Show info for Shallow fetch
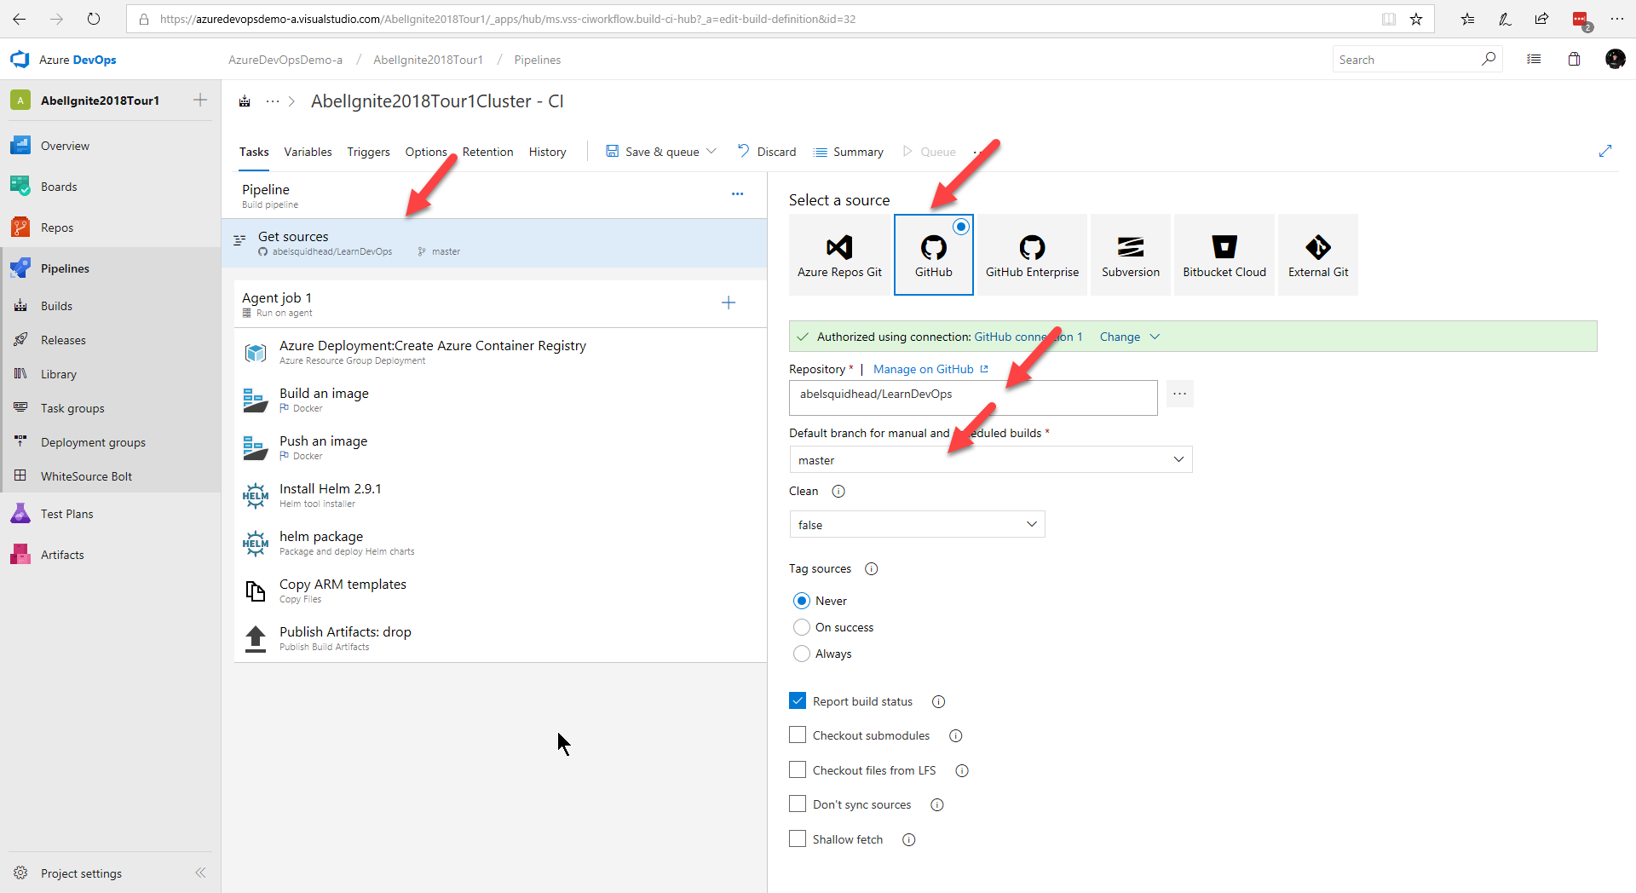This screenshot has height=893, width=1636. (x=909, y=840)
